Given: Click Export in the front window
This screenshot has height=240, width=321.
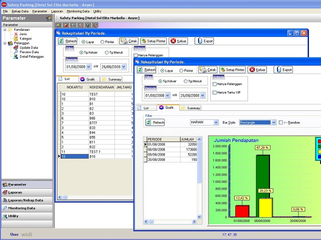Looking at the screenshot, I should click(x=283, y=70).
